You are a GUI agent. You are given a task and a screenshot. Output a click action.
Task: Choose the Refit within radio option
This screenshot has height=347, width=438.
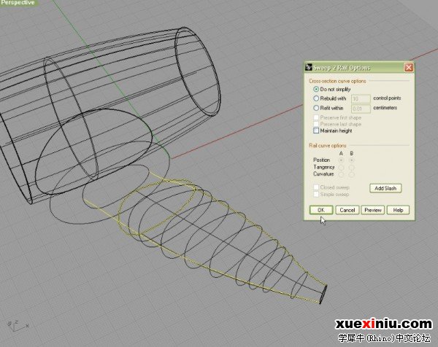click(x=316, y=108)
